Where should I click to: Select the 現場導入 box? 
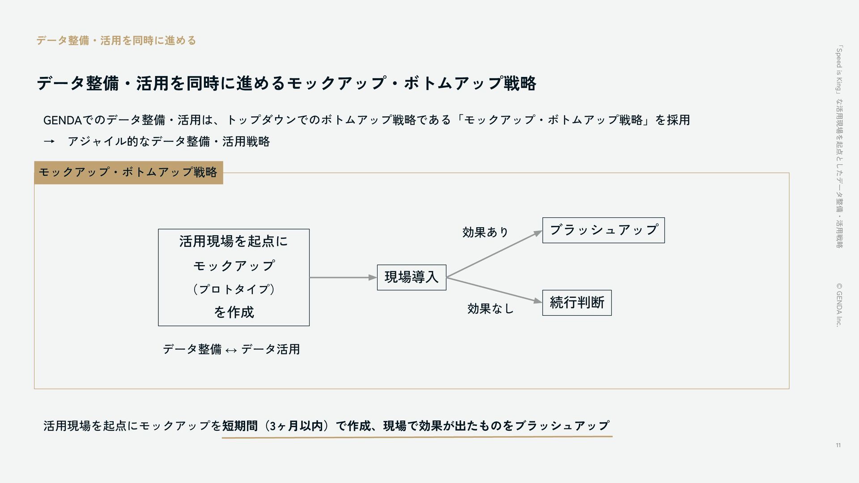pyautogui.click(x=411, y=277)
